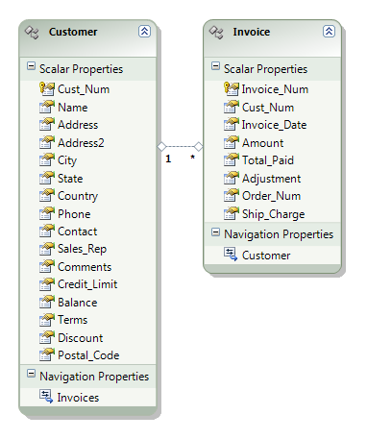
Task: Click the property icon beside Ship_Charge
Action: coord(232,213)
